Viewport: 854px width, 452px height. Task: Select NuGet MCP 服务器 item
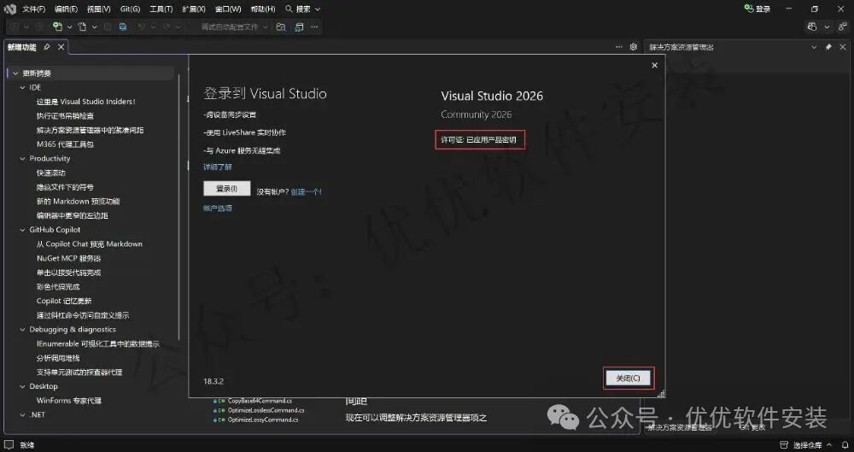[x=68, y=258]
